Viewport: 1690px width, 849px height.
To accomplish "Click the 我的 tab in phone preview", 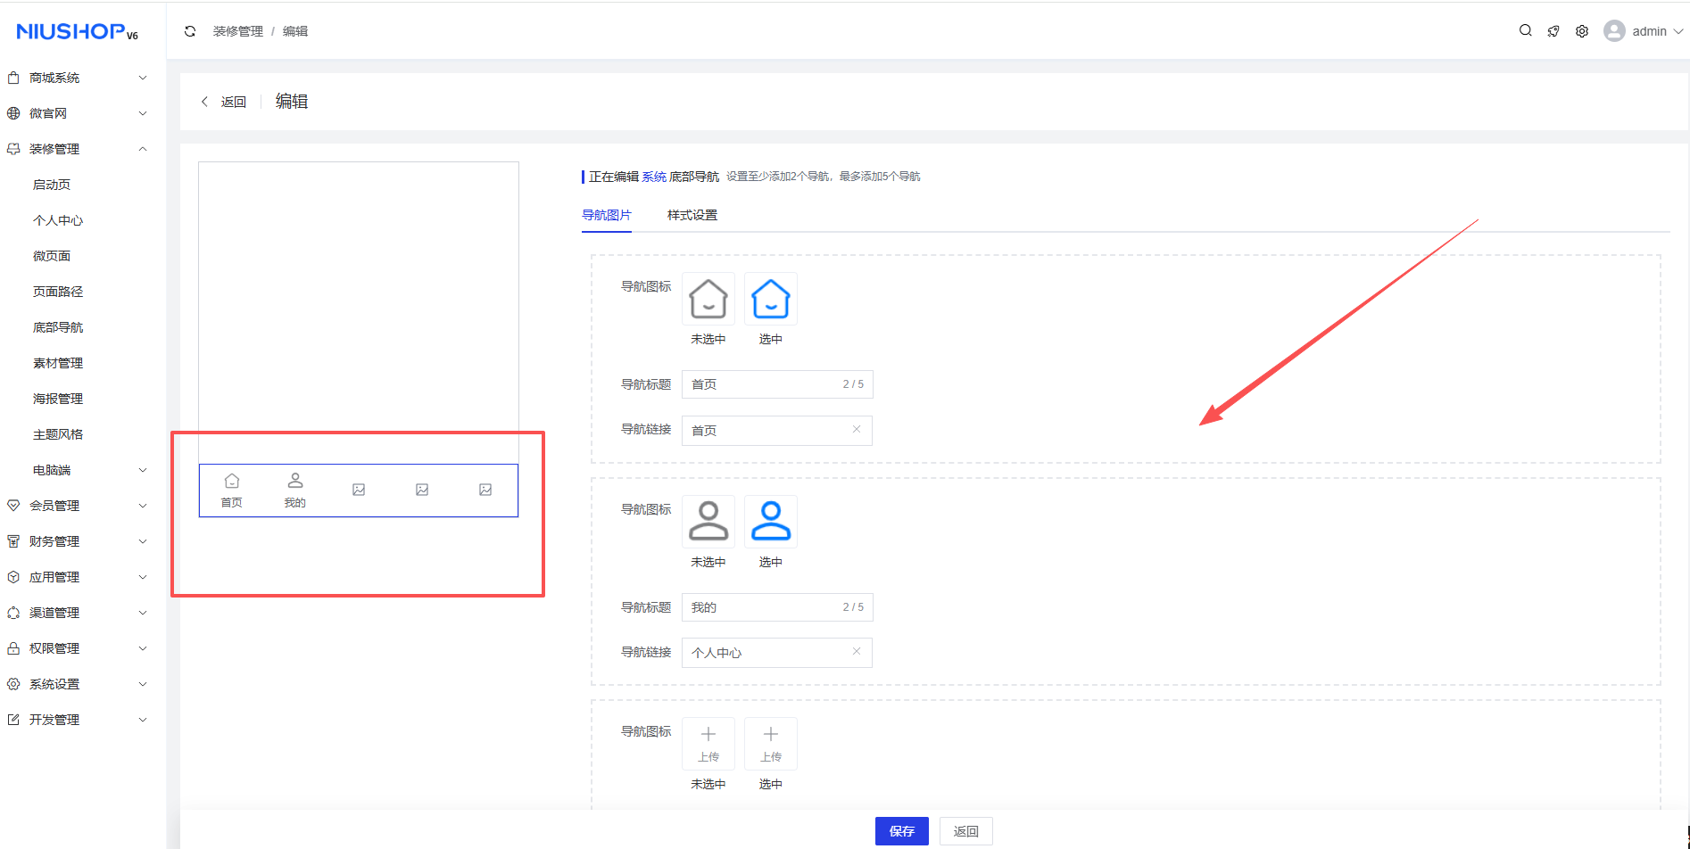I will 294,490.
